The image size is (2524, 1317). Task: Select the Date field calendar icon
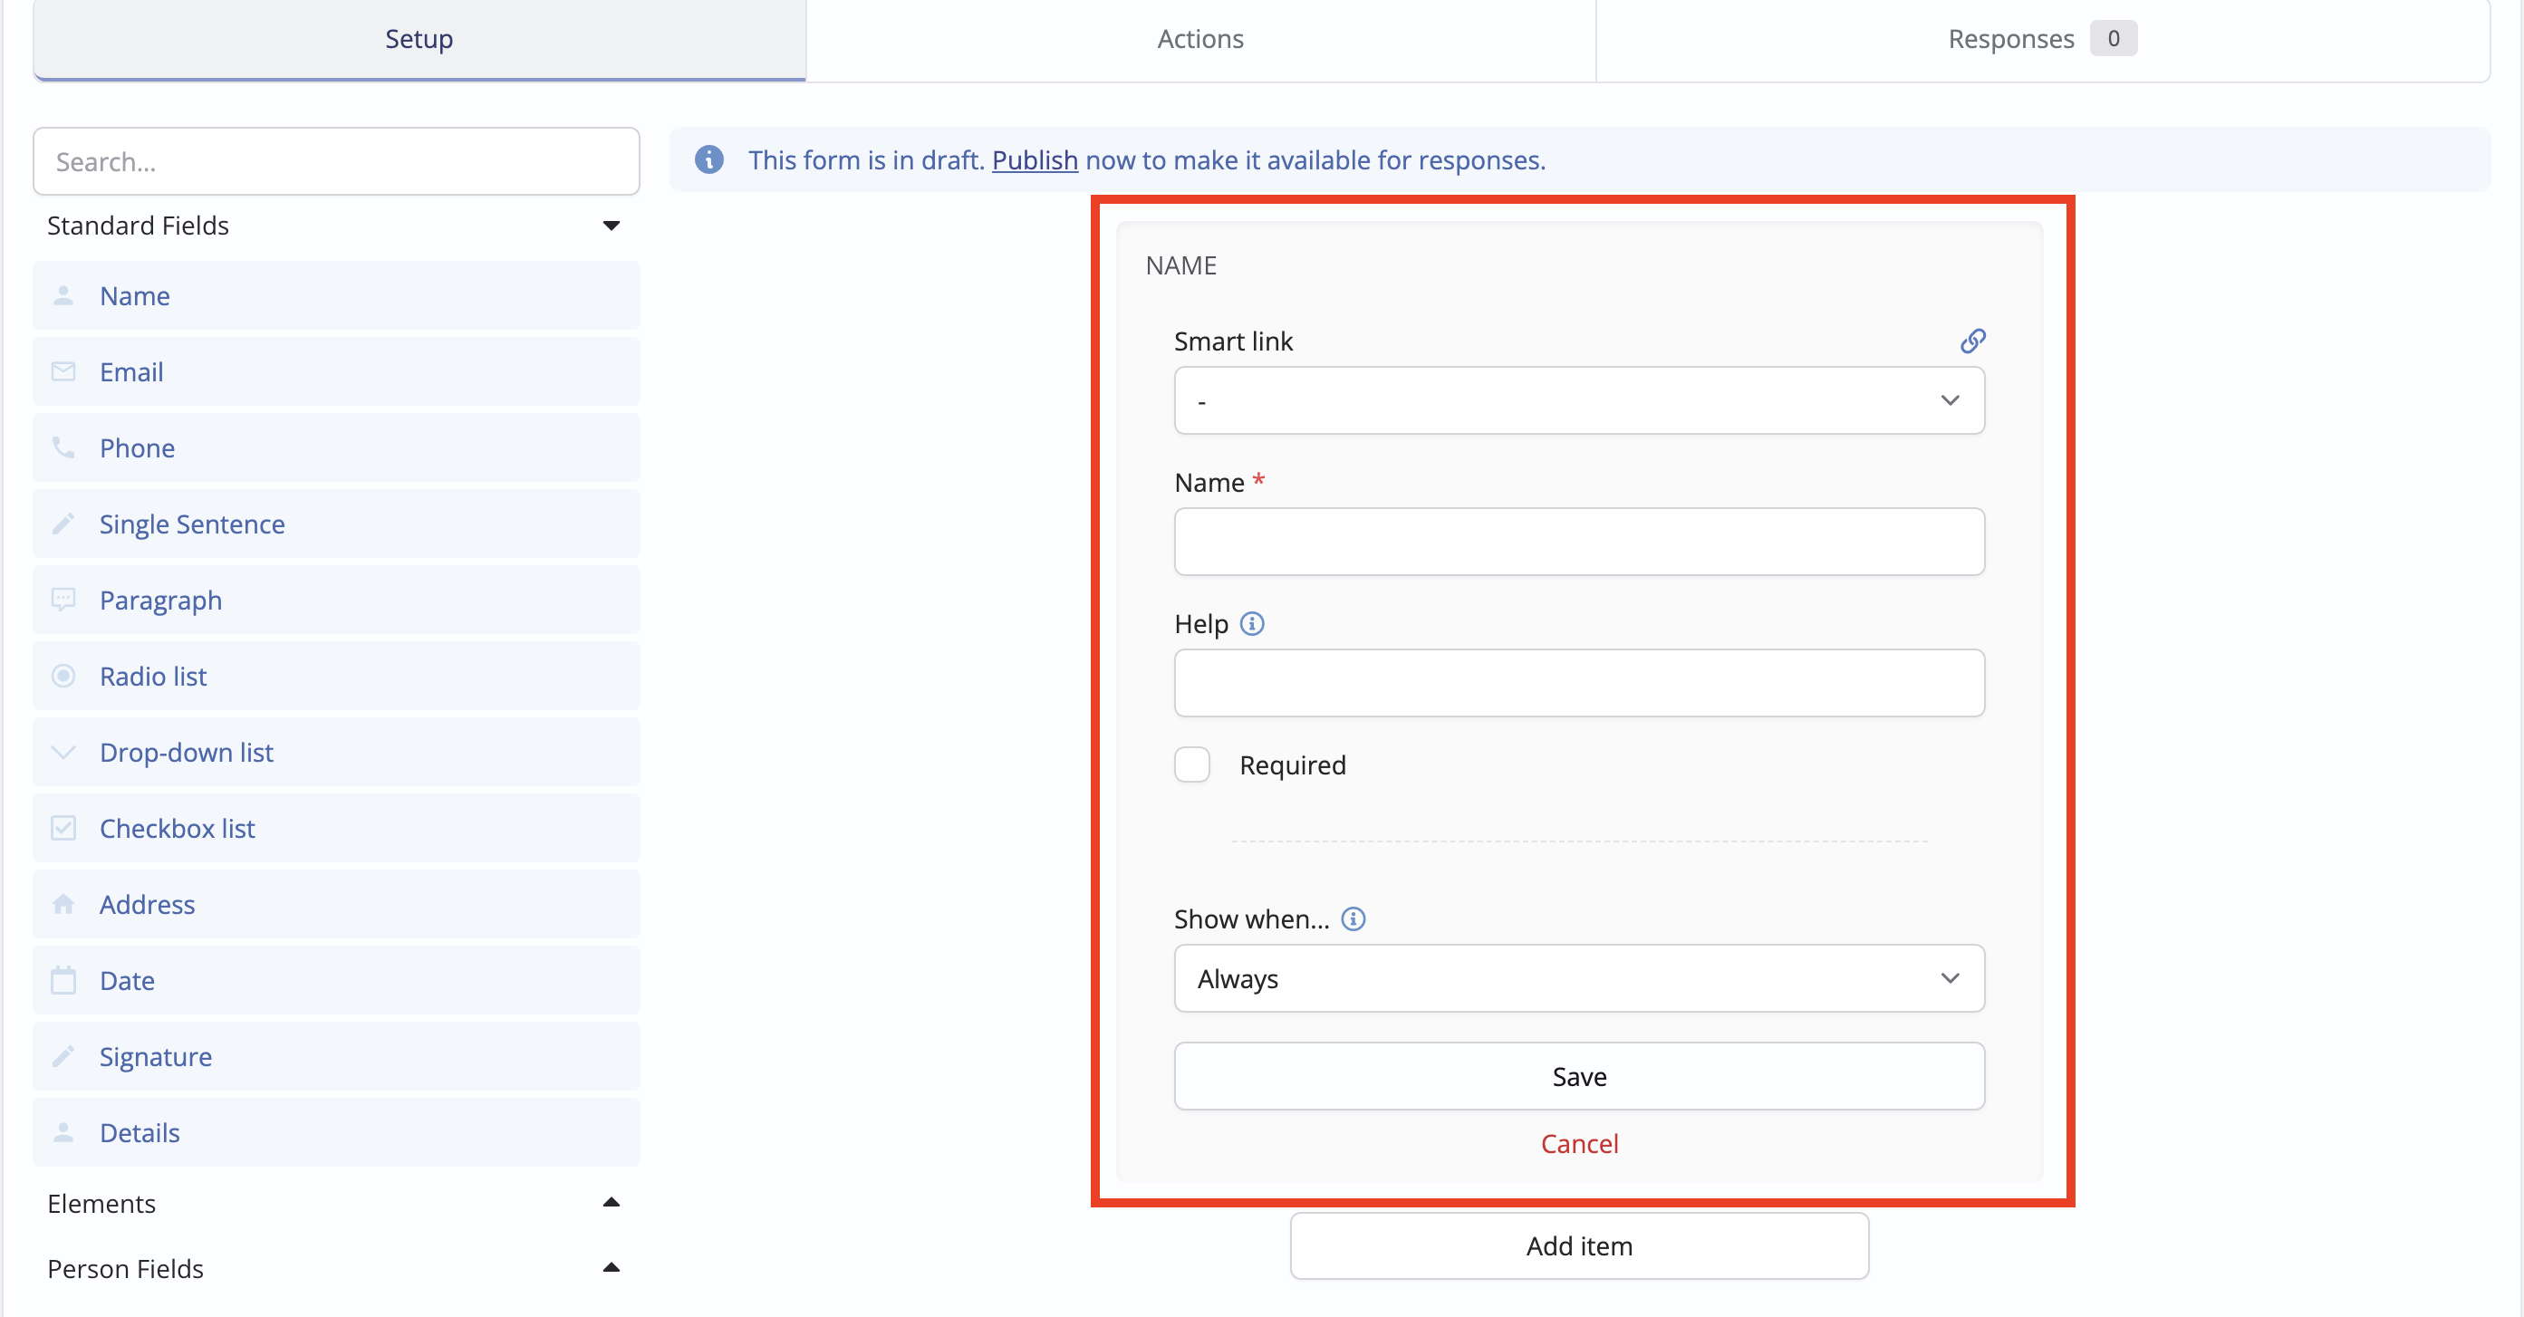coord(63,980)
